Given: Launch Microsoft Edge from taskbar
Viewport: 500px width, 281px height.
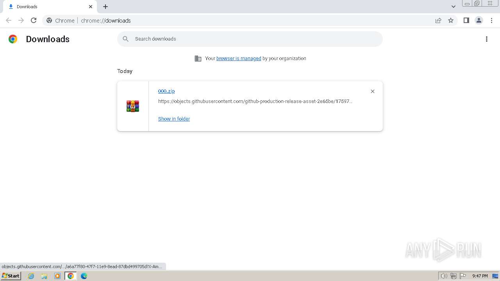Looking at the screenshot, I should 84,276.
